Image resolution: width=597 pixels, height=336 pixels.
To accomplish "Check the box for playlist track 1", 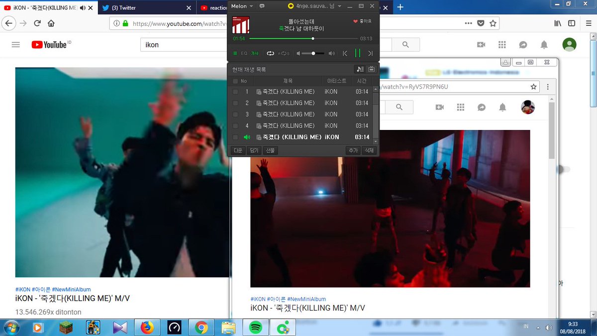I will (x=235, y=92).
